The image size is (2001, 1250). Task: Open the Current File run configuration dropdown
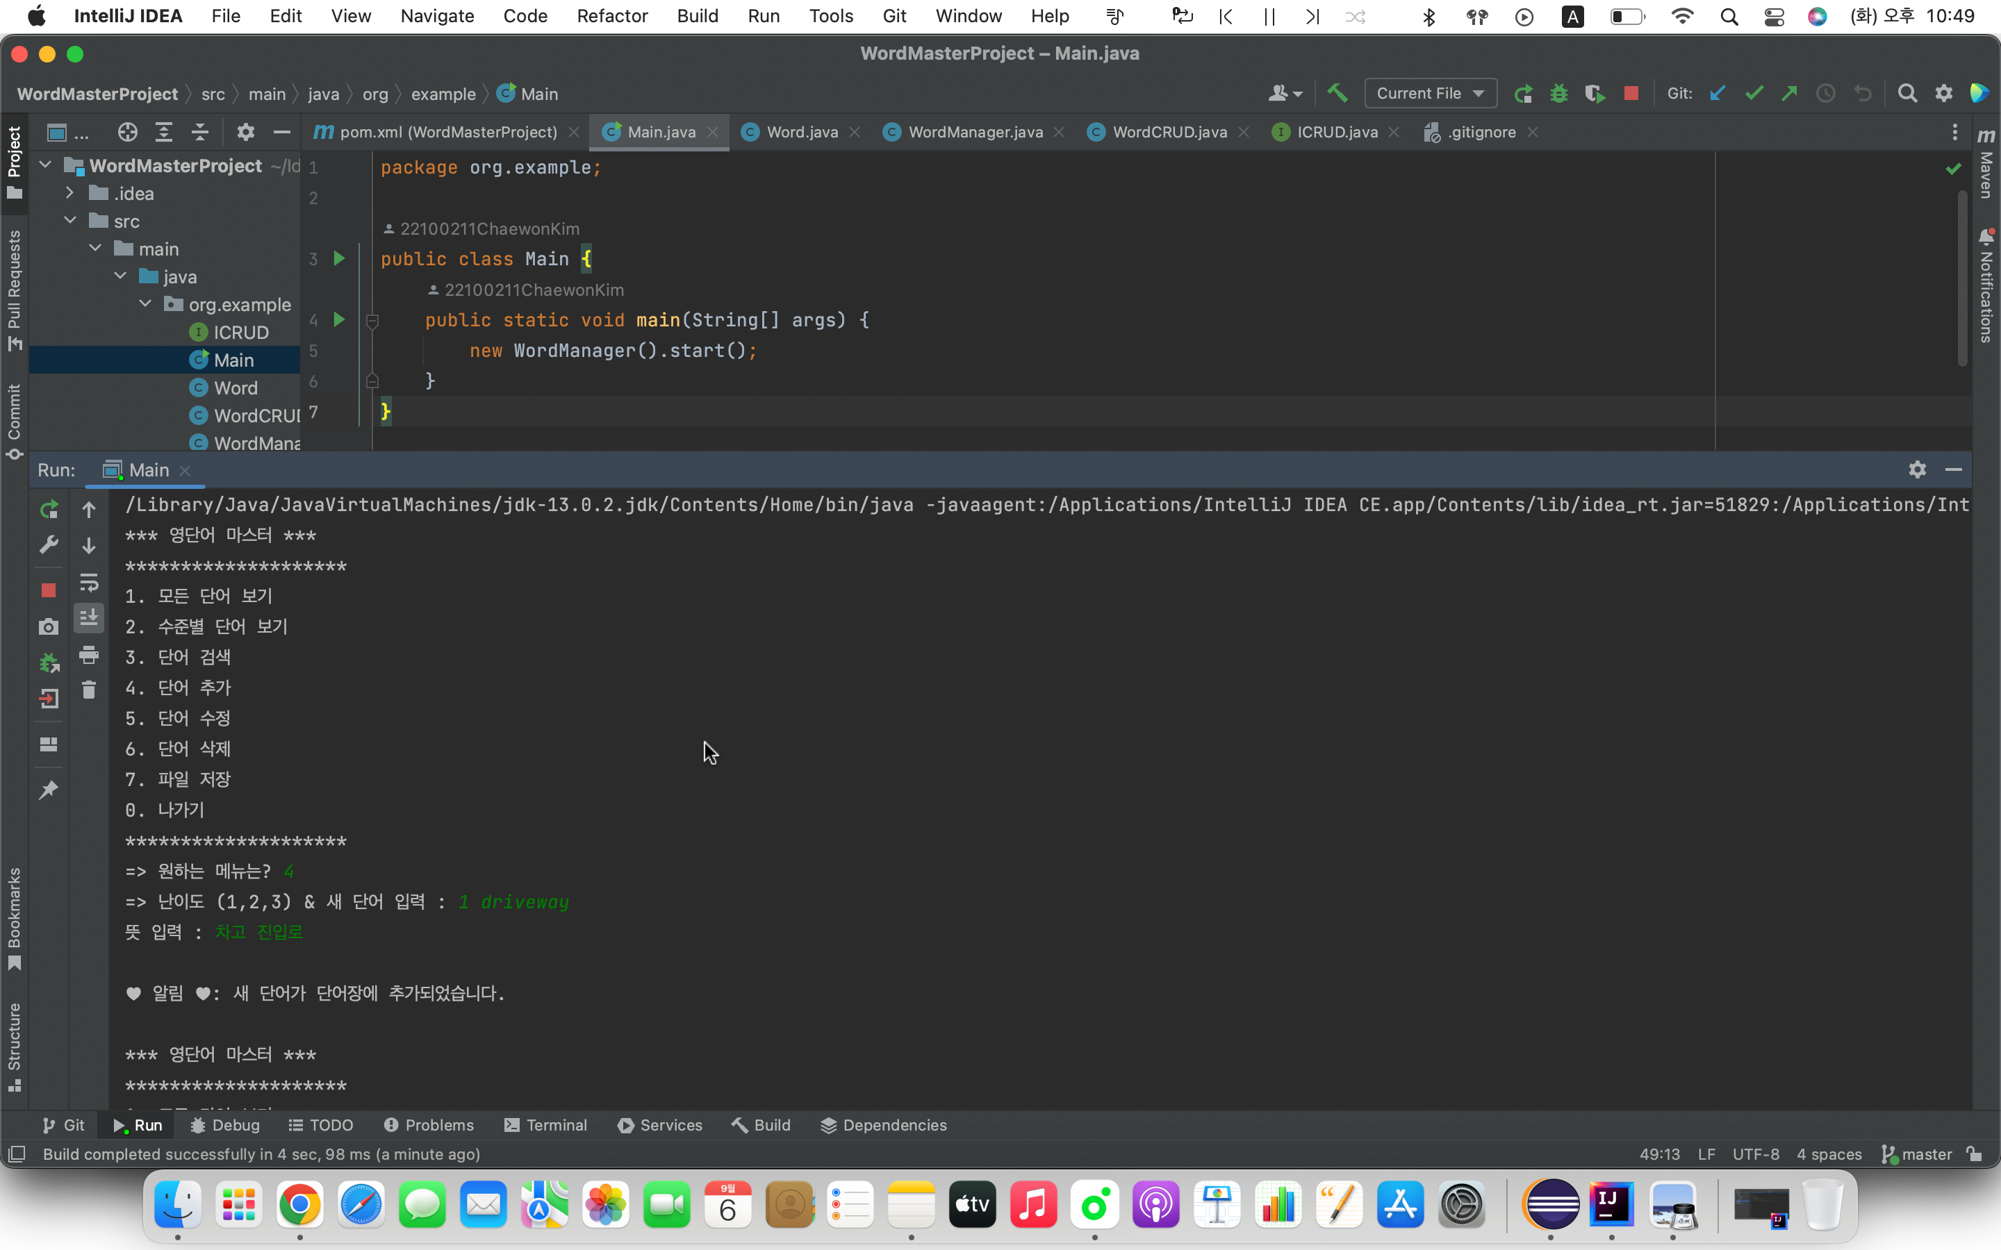click(x=1431, y=94)
